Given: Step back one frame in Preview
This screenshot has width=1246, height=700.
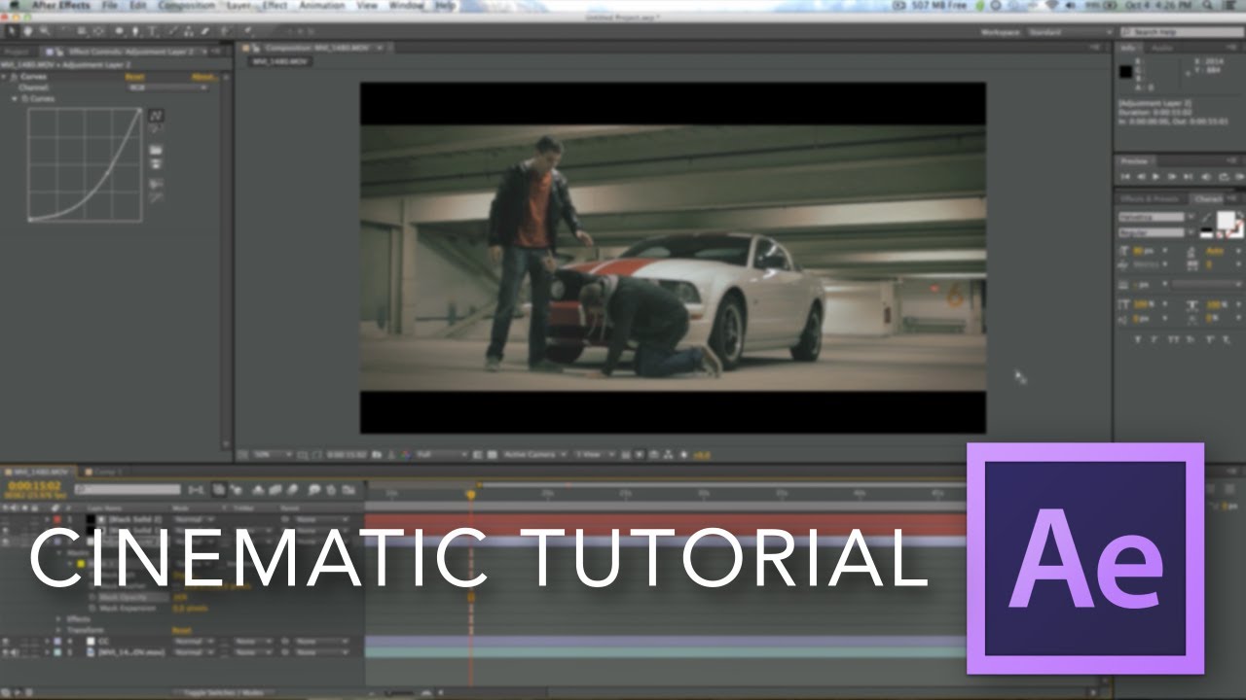Looking at the screenshot, I should pyautogui.click(x=1141, y=177).
